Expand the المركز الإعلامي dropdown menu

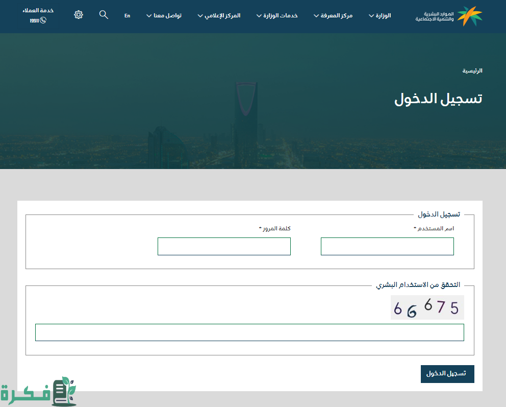coord(218,16)
